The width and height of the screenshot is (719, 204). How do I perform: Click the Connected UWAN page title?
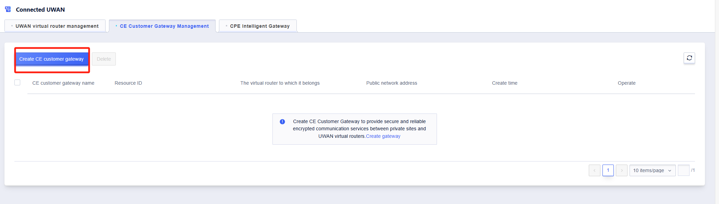(40, 10)
